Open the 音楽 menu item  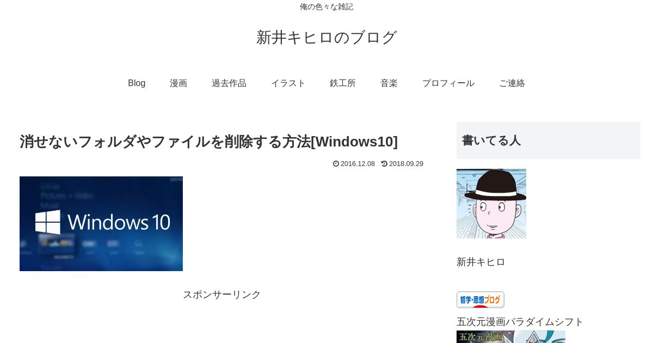point(389,83)
